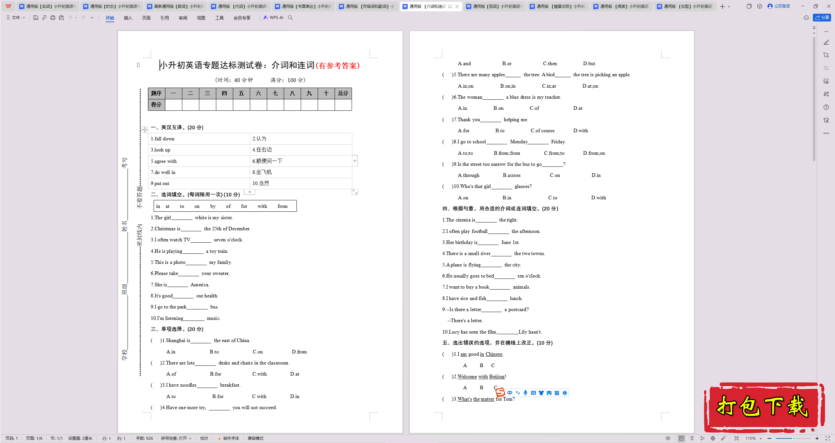The height and width of the screenshot is (443, 835).
Task: Select the 引用 ribbon tab
Action: pos(165,18)
